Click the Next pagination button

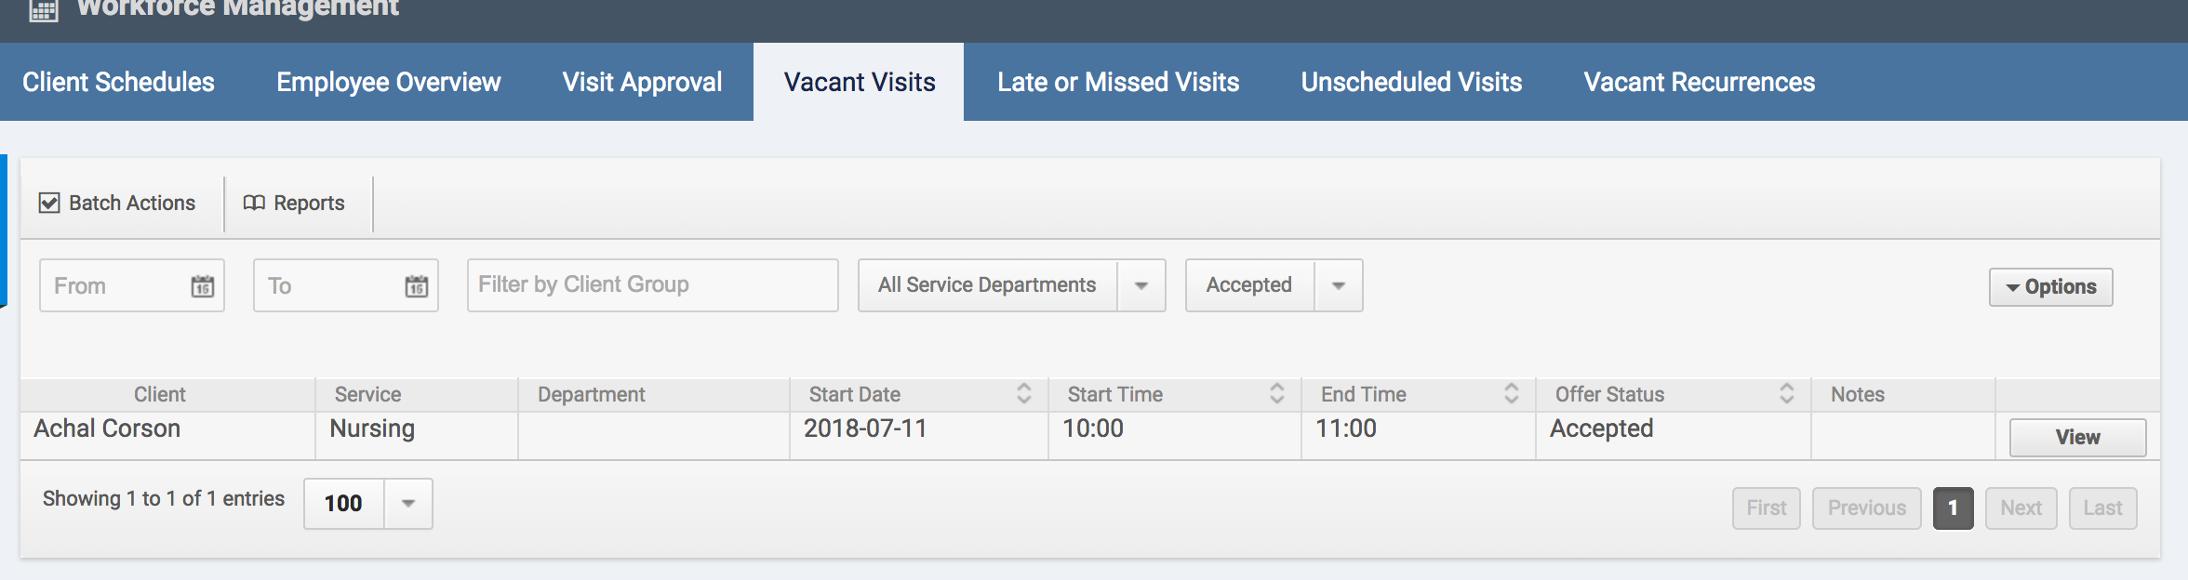(x=2021, y=508)
